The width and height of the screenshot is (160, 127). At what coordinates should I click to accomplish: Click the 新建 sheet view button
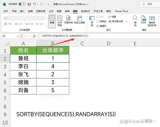click(x=29, y=24)
